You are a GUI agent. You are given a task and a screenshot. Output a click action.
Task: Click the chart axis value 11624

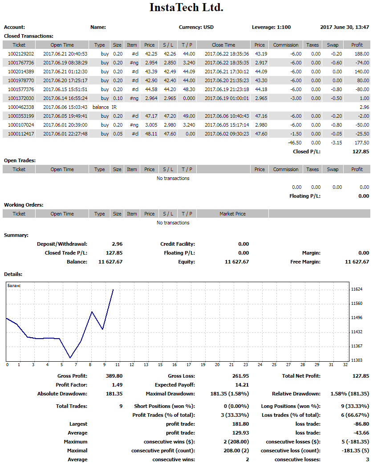(357, 289)
